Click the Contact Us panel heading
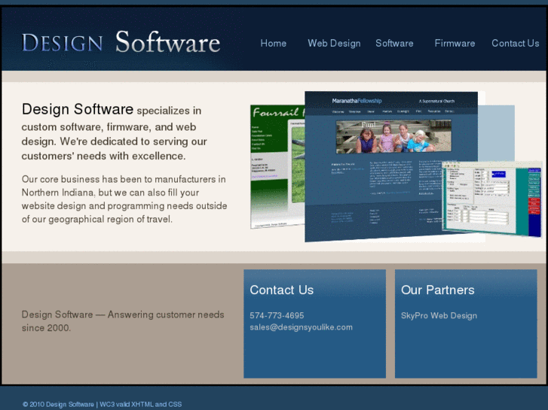 282,290
